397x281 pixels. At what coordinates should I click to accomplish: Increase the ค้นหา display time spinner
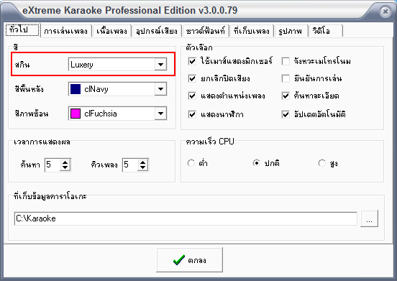[65, 162]
